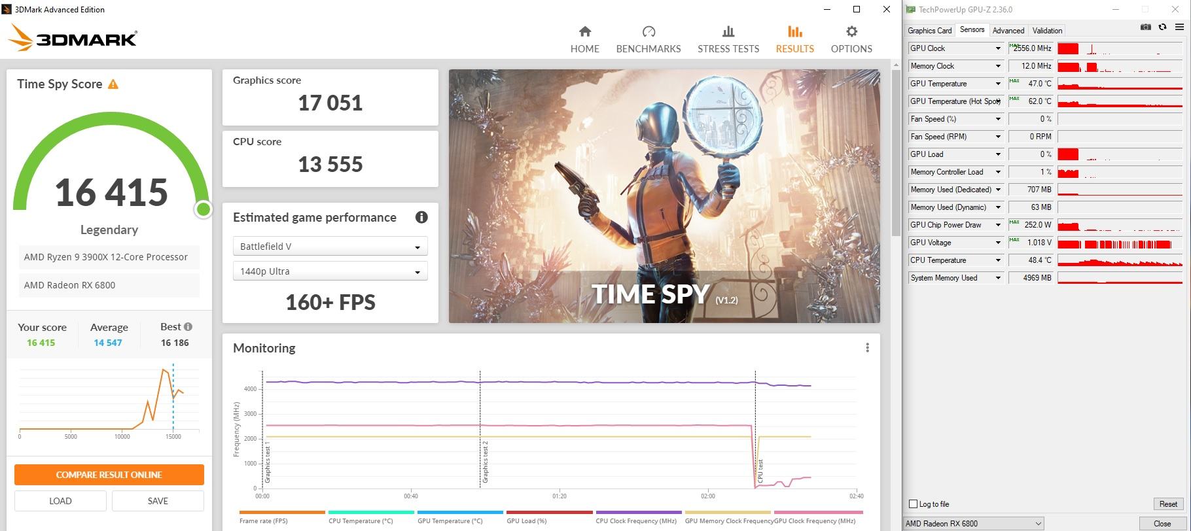This screenshot has width=1191, height=531.
Task: Click the Graphics score 17 051 value
Action: pyautogui.click(x=330, y=103)
